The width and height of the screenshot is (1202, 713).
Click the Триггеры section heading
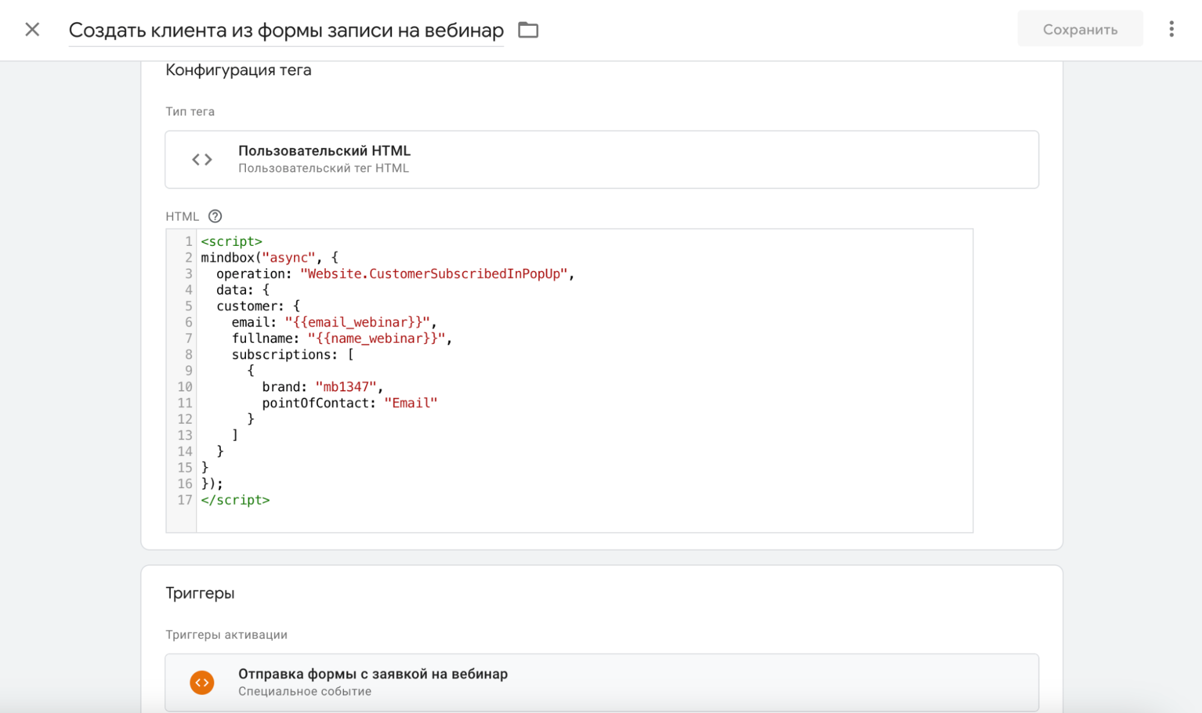point(200,593)
